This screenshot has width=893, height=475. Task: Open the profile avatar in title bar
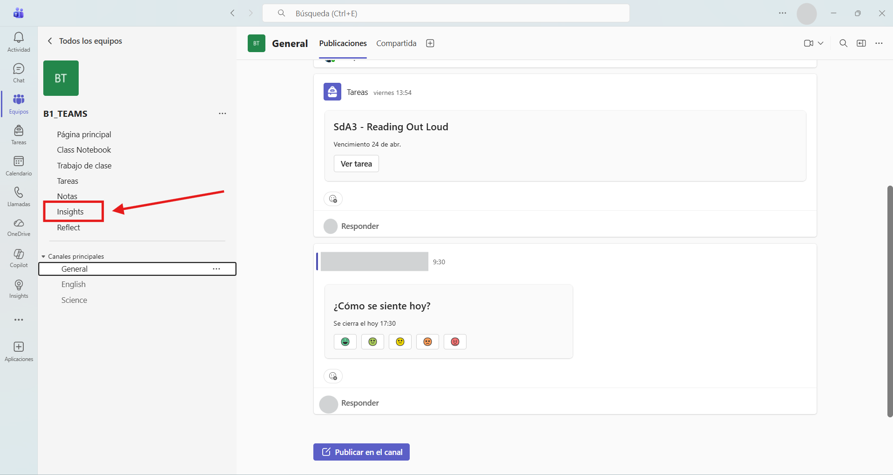point(806,13)
